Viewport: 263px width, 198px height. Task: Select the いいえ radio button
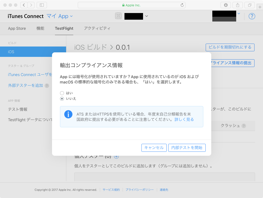tap(62, 99)
